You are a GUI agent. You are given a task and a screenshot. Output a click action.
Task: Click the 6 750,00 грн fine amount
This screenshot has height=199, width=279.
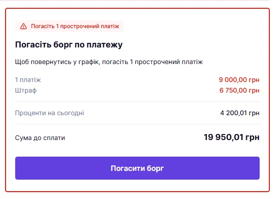point(239,90)
